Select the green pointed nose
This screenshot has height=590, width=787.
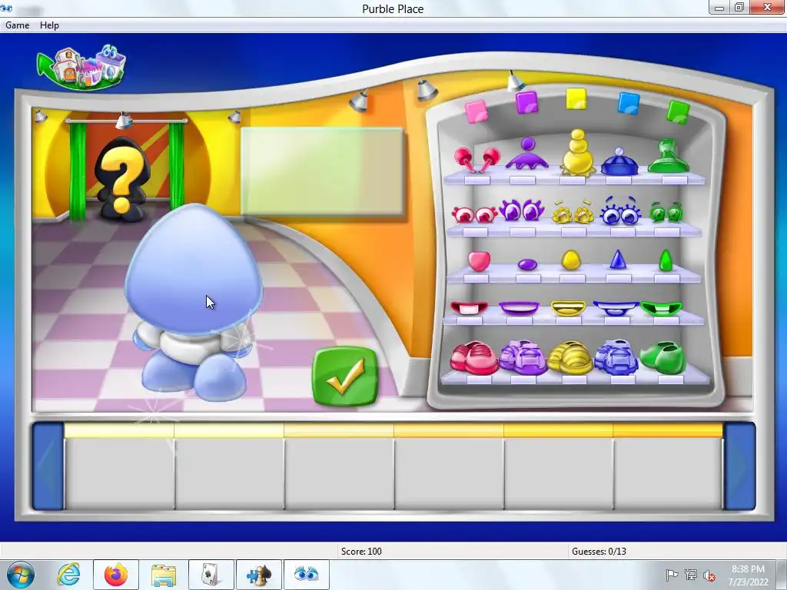tap(666, 260)
